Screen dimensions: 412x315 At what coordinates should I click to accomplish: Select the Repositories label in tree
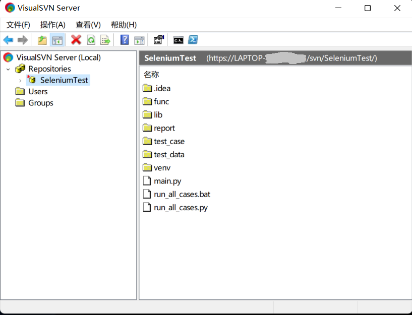click(x=49, y=69)
